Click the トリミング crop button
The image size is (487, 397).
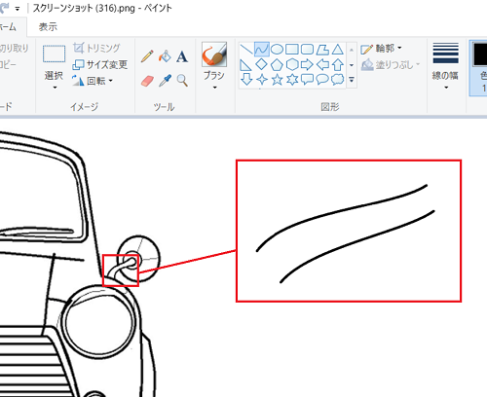96,48
